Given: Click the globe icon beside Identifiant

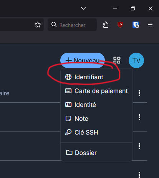Looking at the screenshot, I should 68,77.
